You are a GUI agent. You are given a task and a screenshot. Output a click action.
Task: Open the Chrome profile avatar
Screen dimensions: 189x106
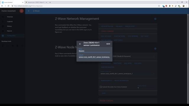click(x=183, y=6)
